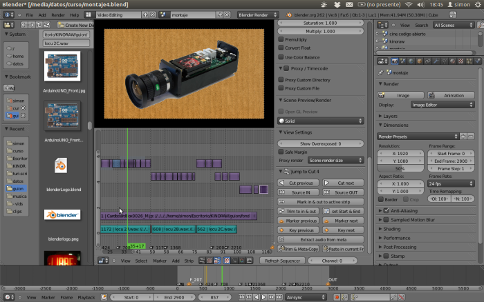Open the Solid draw type dropdown
This screenshot has width=484, height=302.
320,121
